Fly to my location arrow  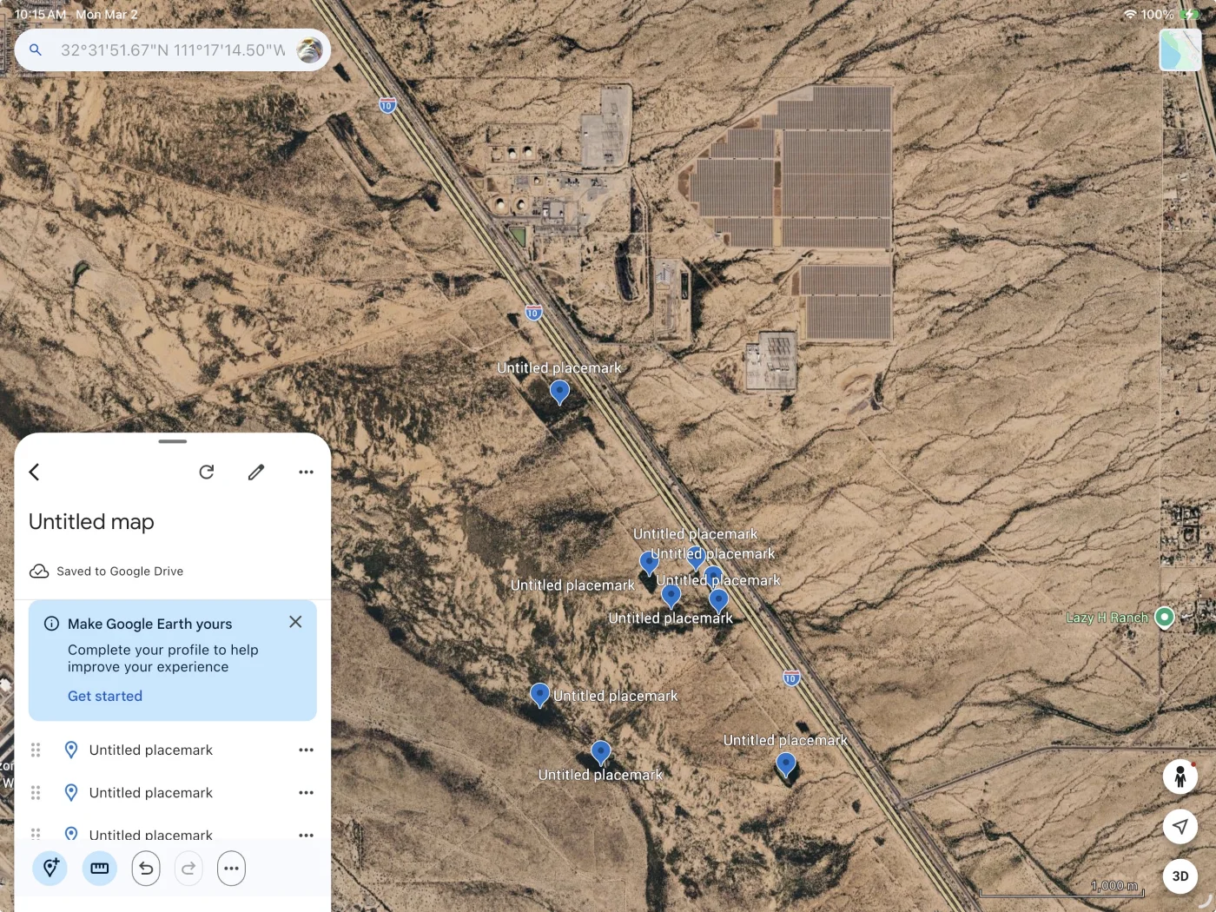point(1180,826)
